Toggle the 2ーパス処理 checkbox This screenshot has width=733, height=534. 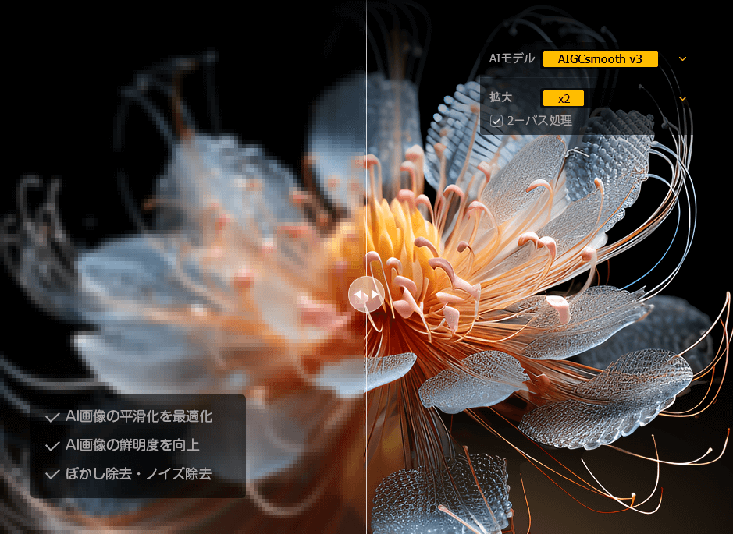point(496,121)
